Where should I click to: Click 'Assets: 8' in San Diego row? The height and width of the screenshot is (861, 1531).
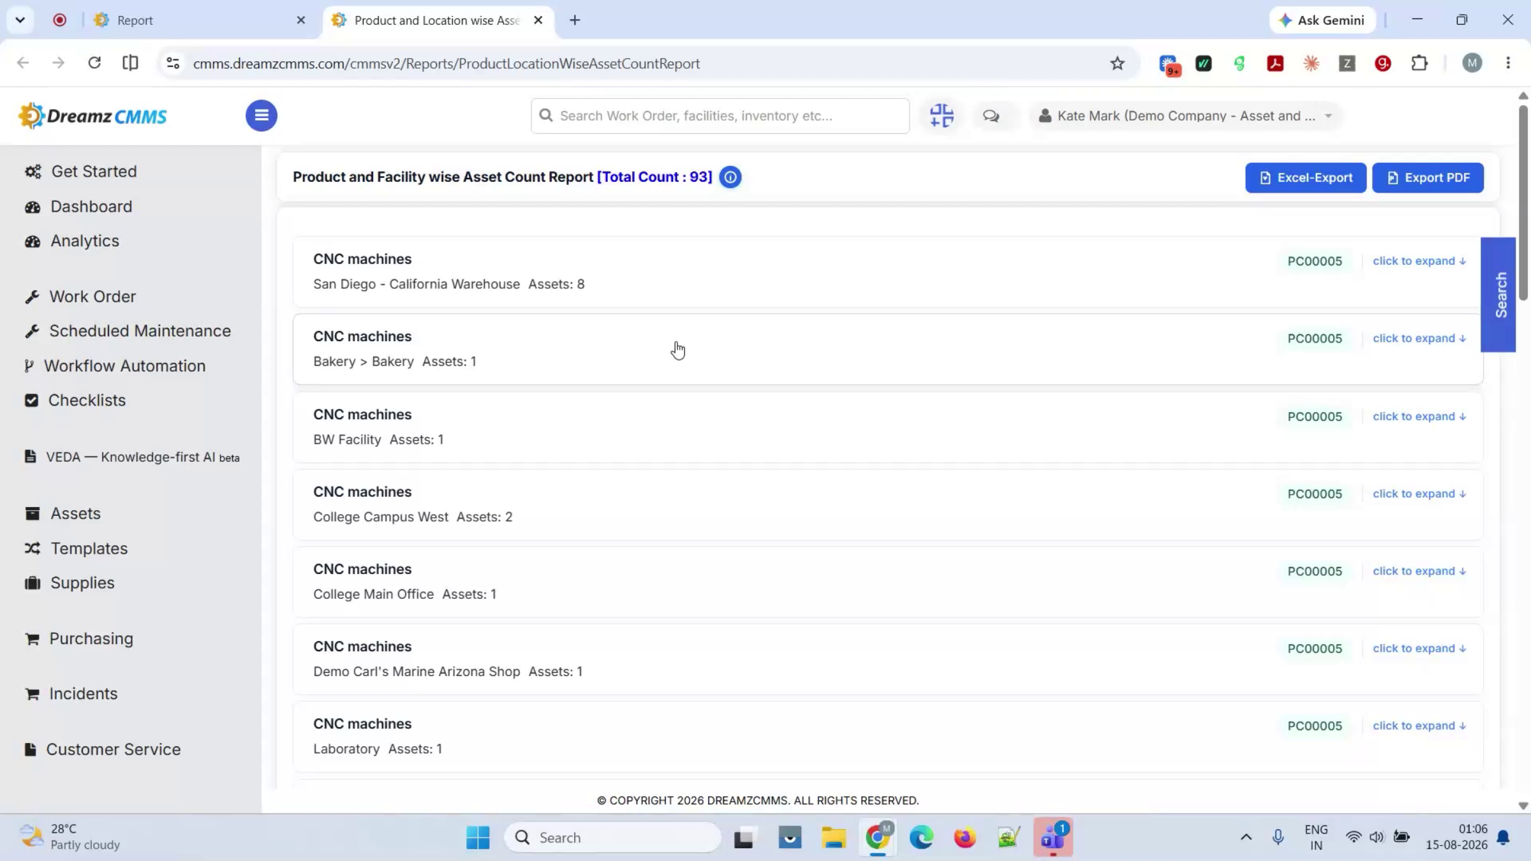coord(556,284)
